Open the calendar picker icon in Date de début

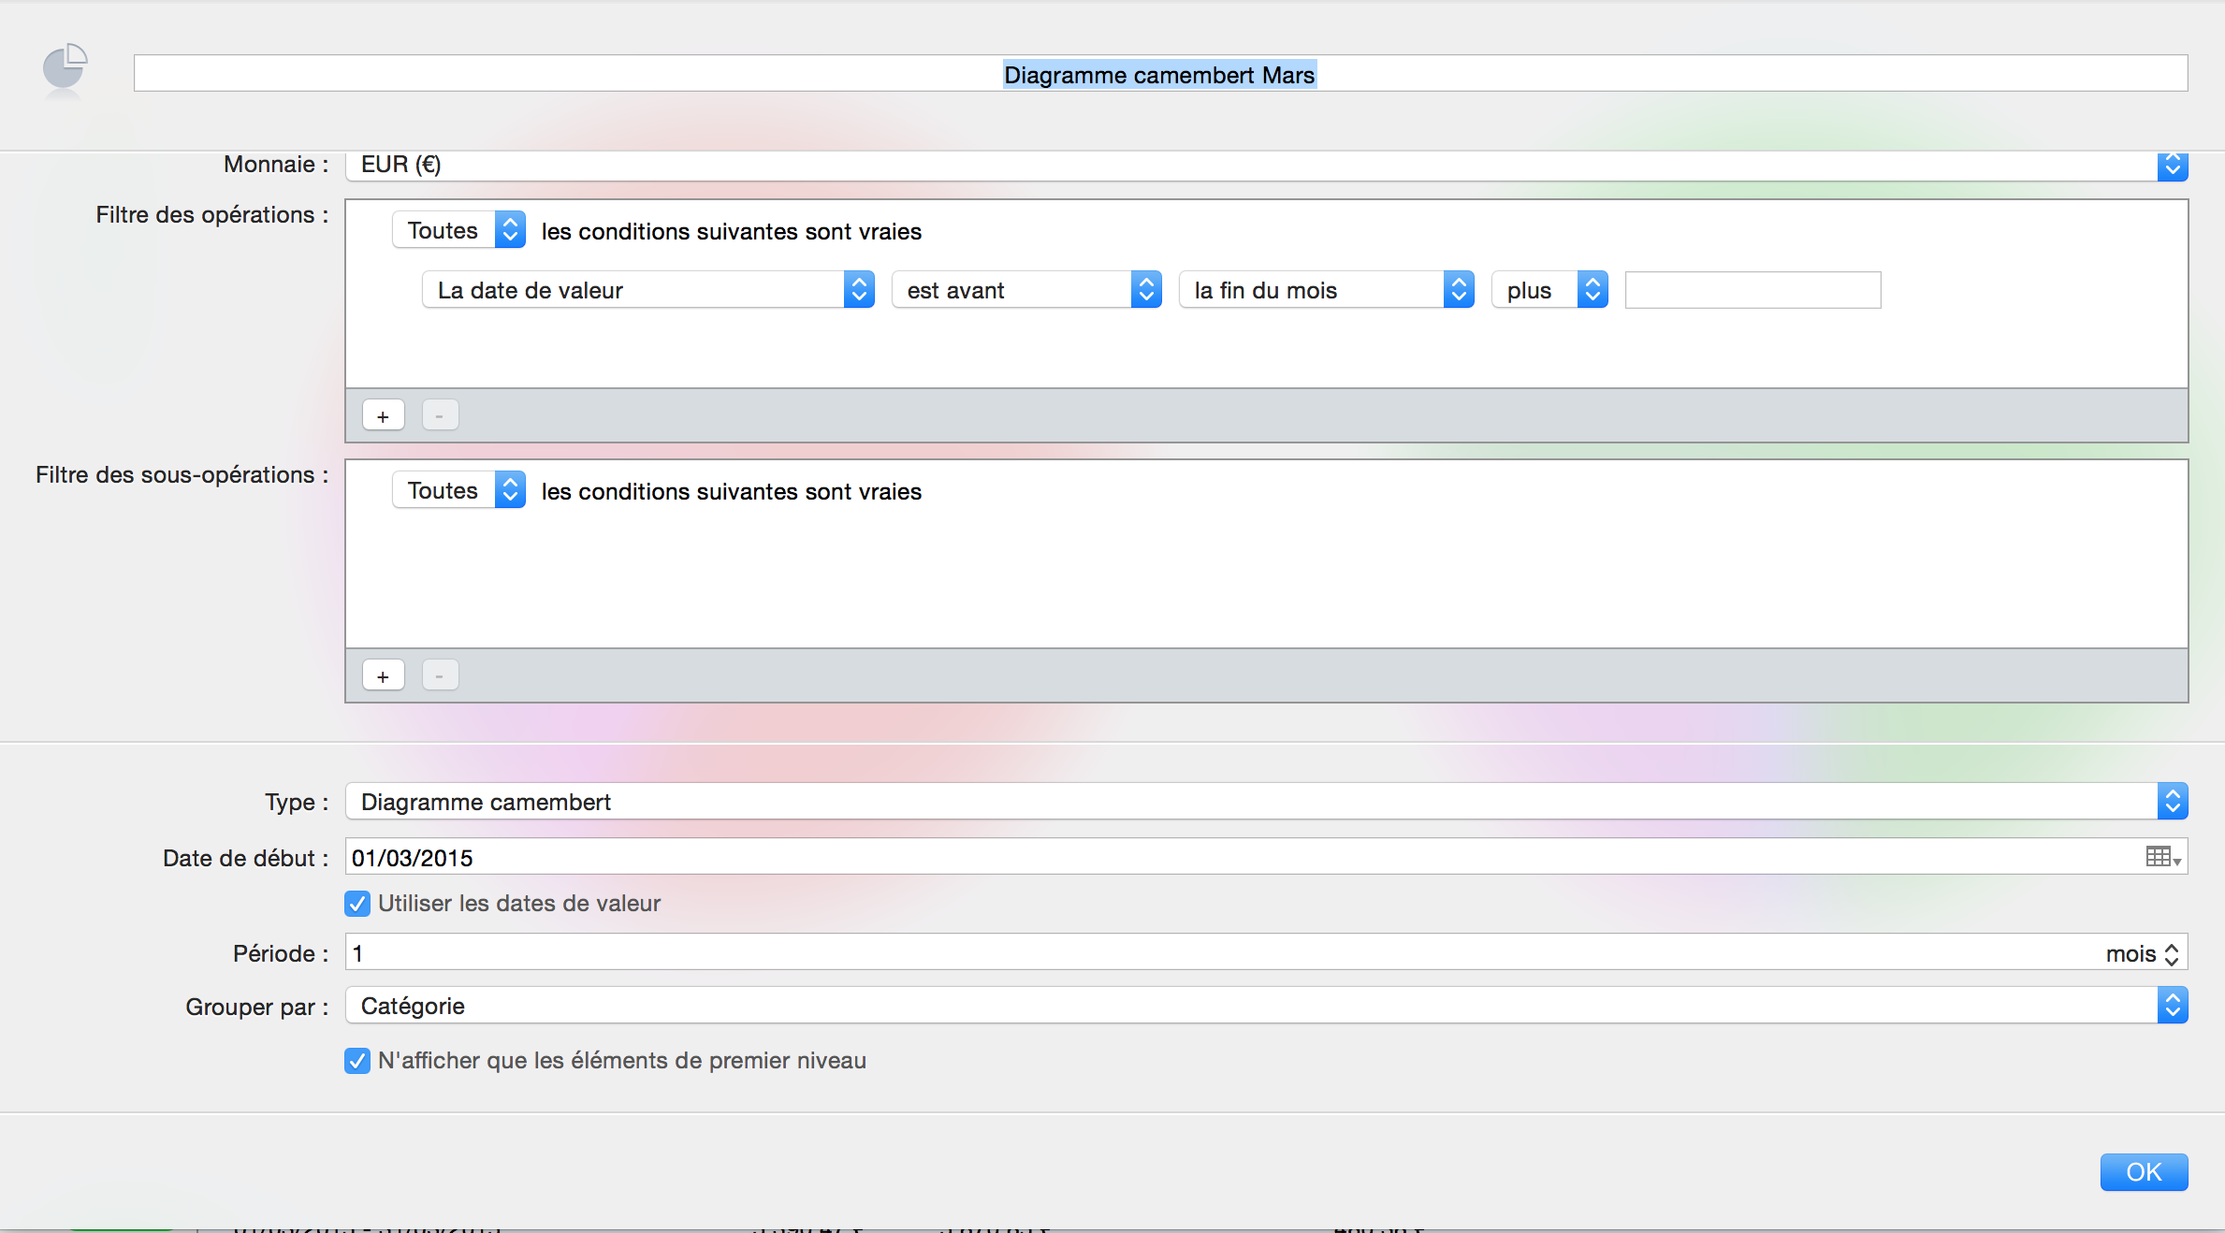coord(2162,857)
